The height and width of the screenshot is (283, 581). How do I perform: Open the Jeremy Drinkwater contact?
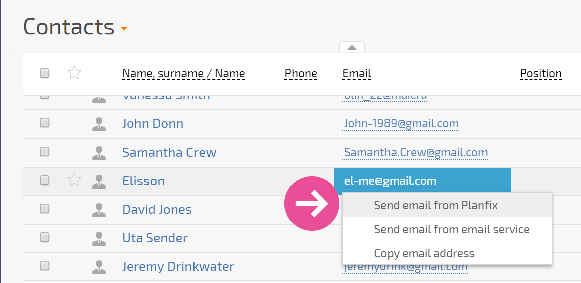coord(178,267)
